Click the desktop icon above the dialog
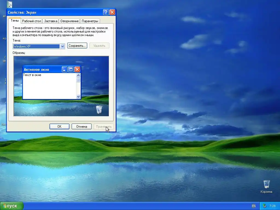The width and height of the screenshot is (280, 210). click(x=10, y=4)
